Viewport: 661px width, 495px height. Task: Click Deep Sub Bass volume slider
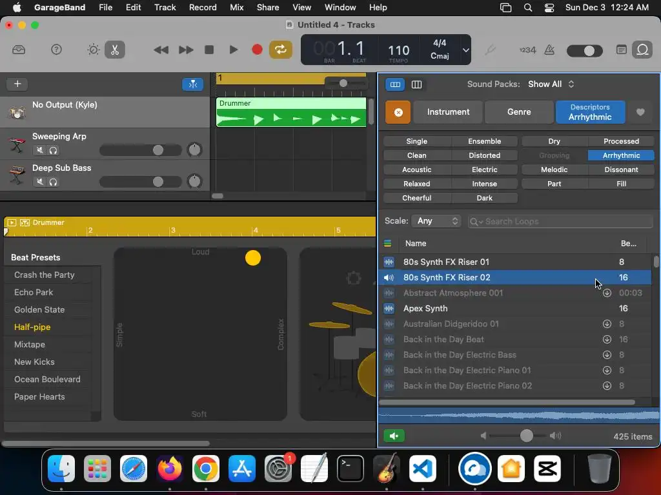click(140, 182)
